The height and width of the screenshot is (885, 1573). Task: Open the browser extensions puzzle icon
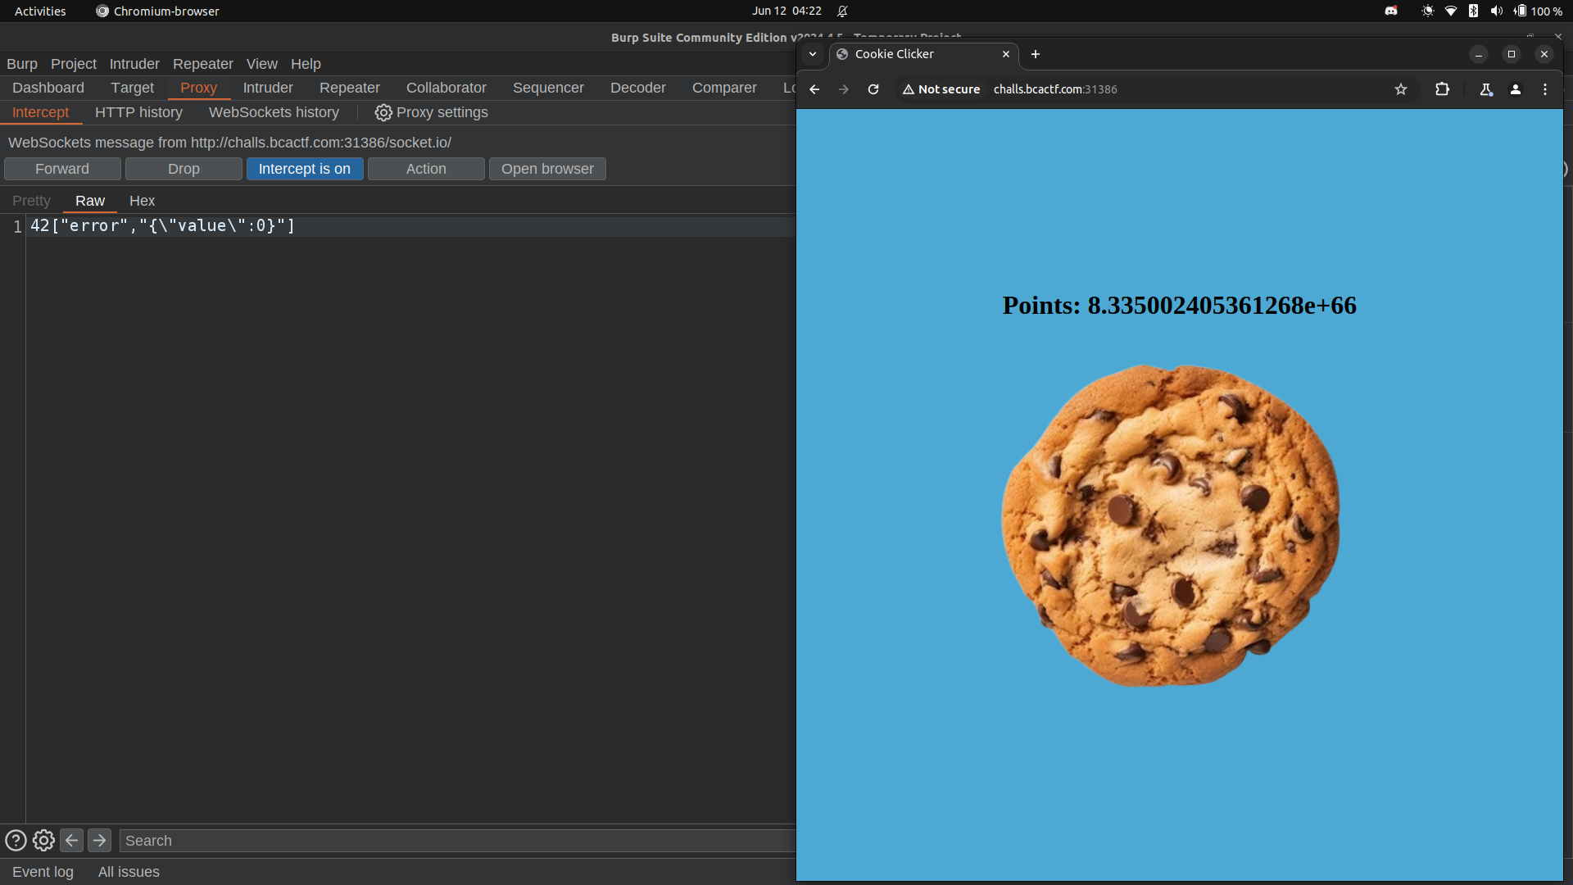coord(1442,89)
